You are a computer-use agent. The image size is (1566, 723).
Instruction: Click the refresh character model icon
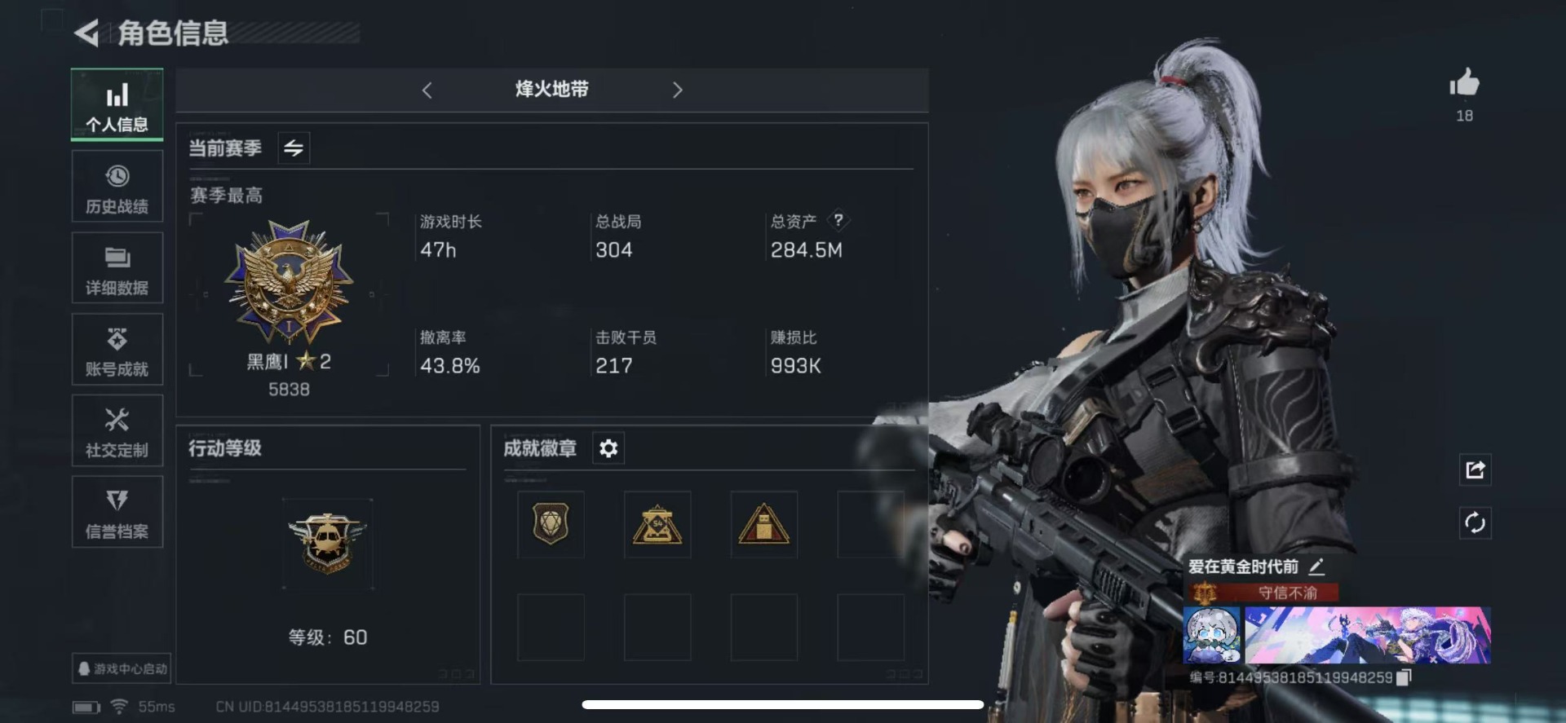tap(1475, 522)
